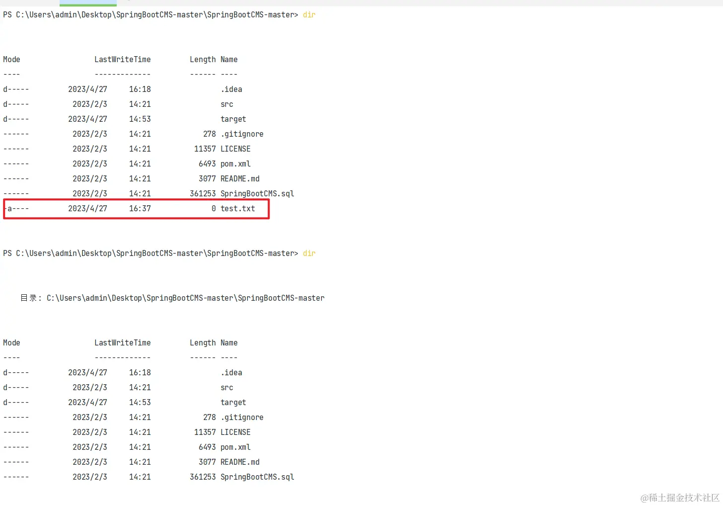Select length 361253 in the upper listing

[x=203, y=194]
